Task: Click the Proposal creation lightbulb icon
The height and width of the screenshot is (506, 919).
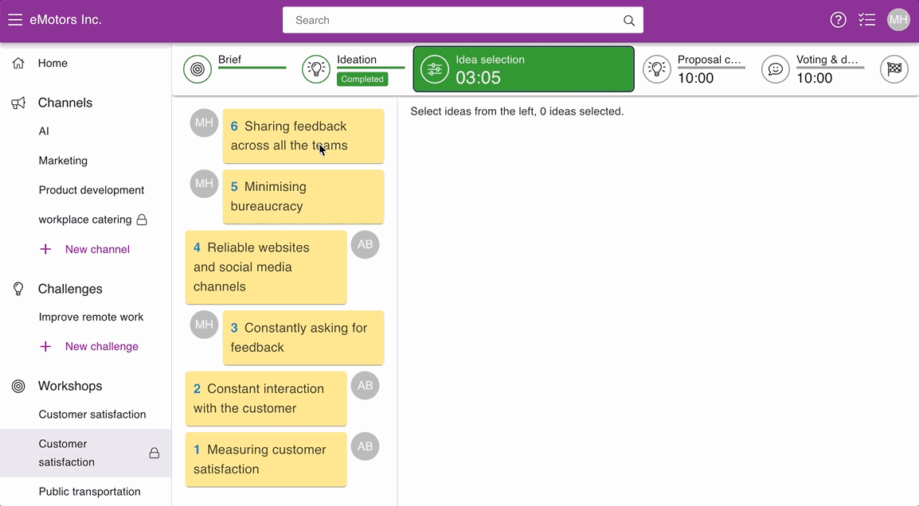Action: (x=657, y=69)
